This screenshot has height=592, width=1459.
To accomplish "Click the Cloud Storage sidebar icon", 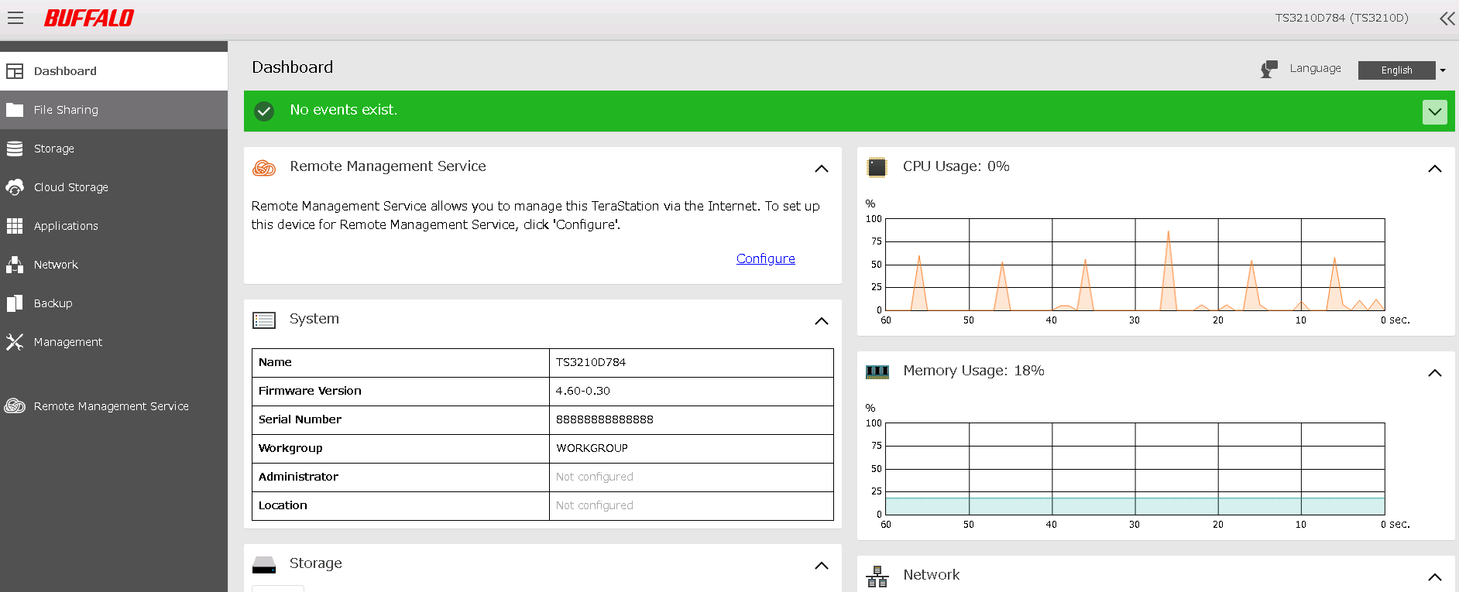I will [x=15, y=187].
